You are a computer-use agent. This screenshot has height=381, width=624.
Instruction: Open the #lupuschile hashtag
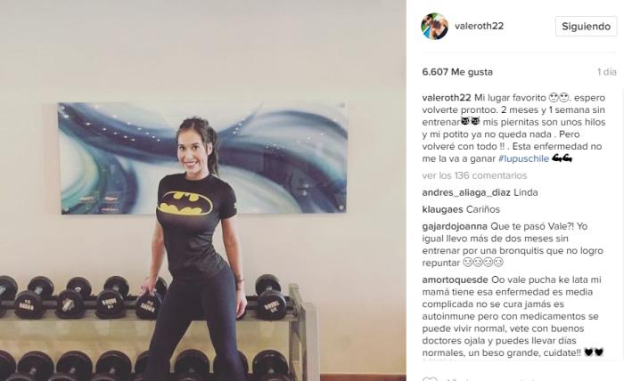point(523,158)
